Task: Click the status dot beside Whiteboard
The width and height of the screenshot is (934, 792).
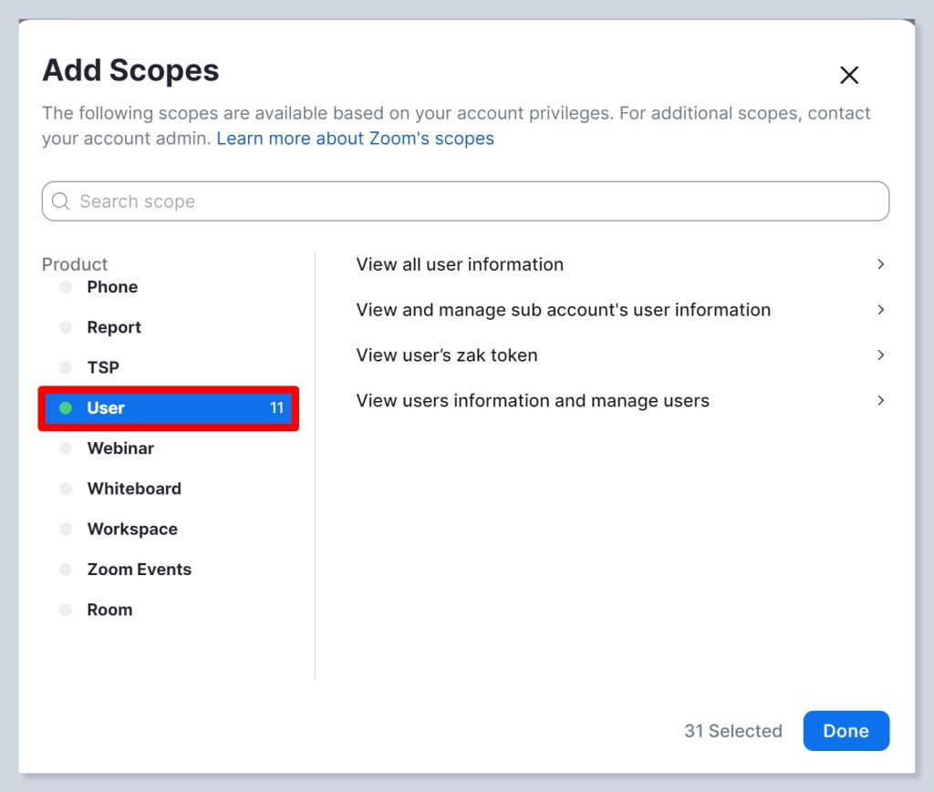Action: [x=66, y=489]
